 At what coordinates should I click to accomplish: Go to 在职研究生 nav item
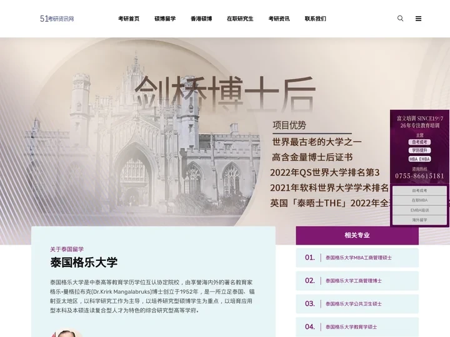240,19
